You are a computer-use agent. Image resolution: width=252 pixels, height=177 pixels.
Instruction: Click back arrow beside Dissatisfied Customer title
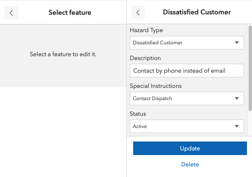(138, 12)
